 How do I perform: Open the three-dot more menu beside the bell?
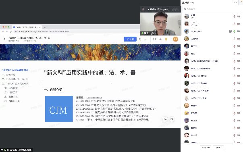click(146, 39)
